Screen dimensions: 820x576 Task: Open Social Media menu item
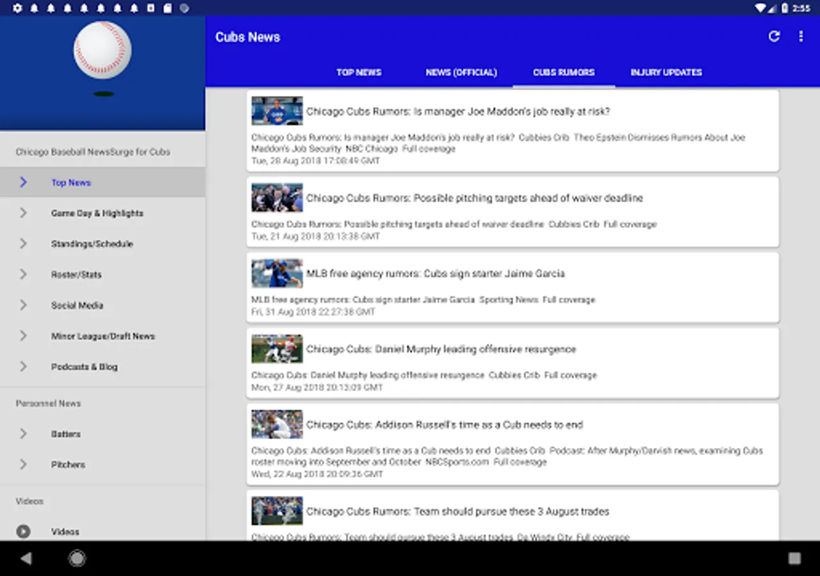coord(102,305)
